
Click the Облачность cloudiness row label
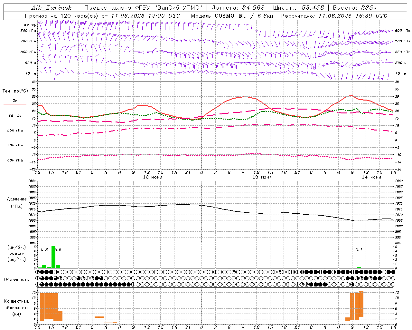pyautogui.click(x=16, y=279)
